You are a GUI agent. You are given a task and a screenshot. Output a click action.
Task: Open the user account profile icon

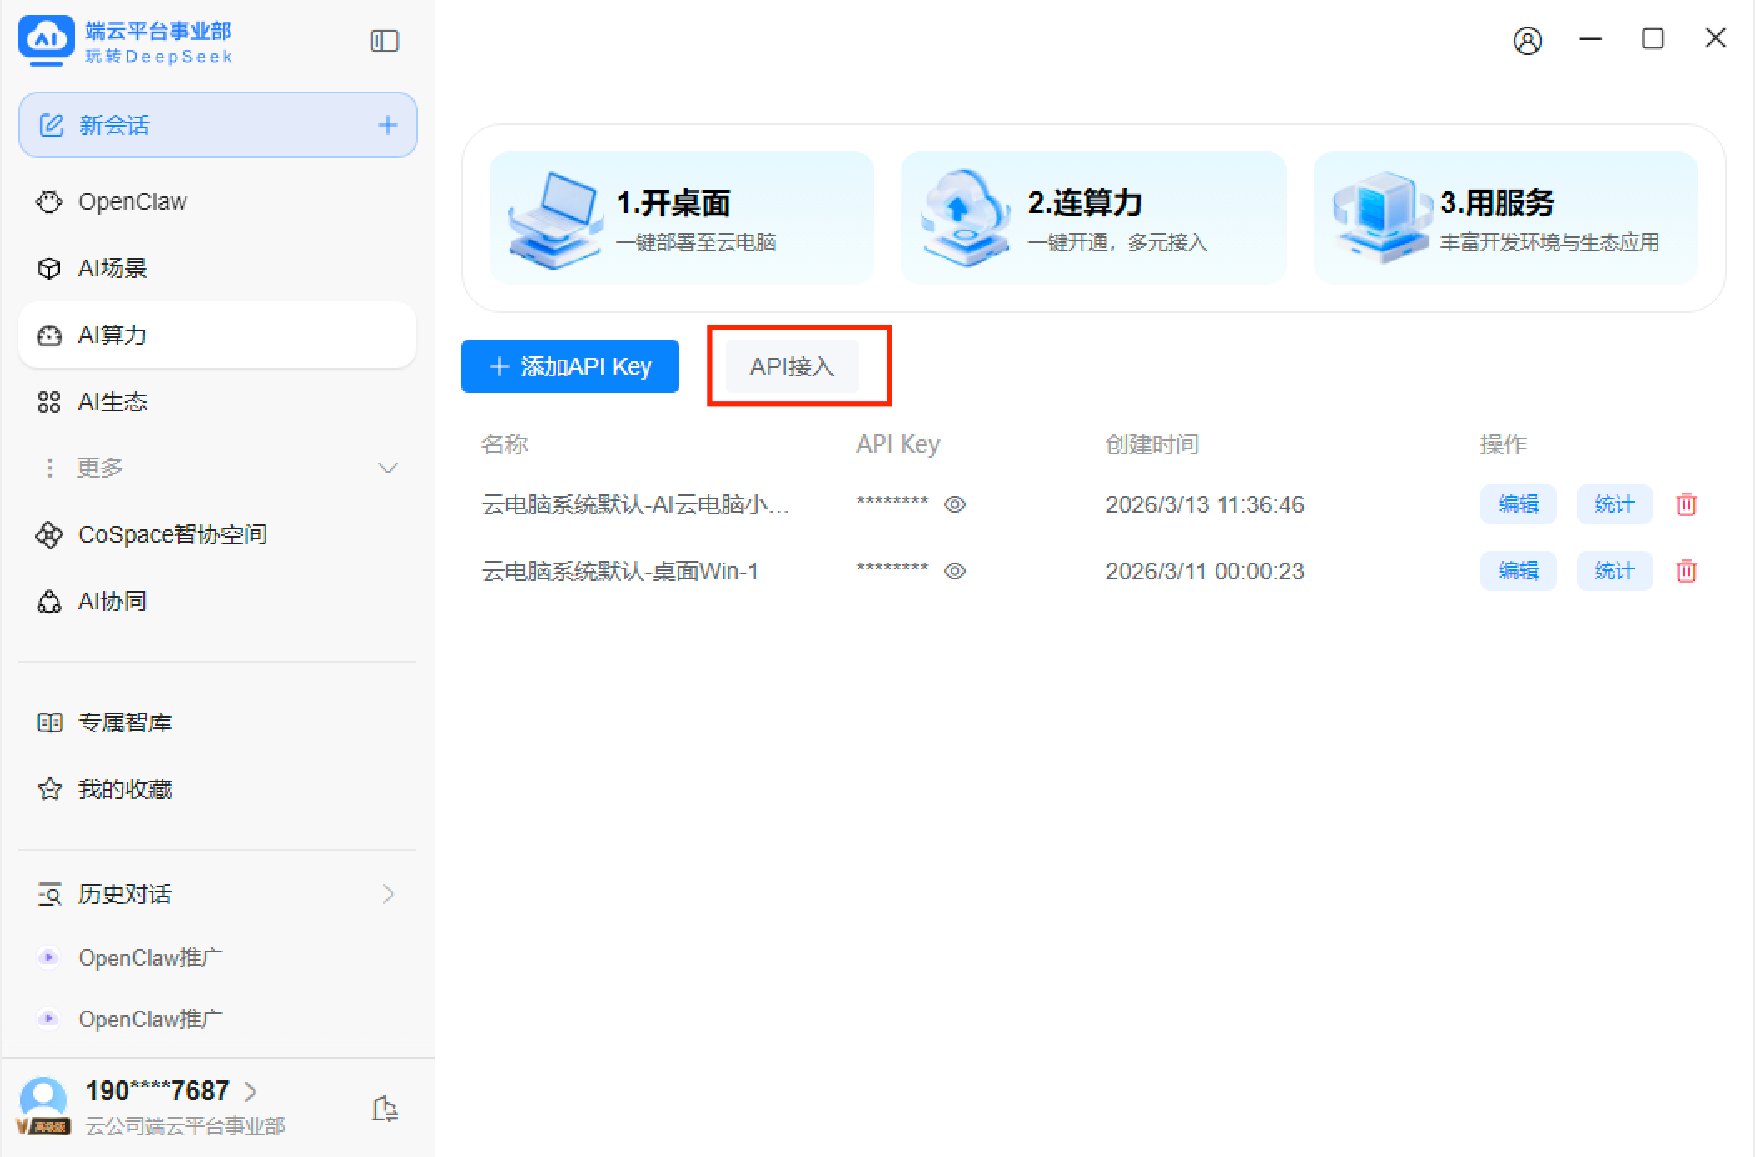coord(1527,40)
